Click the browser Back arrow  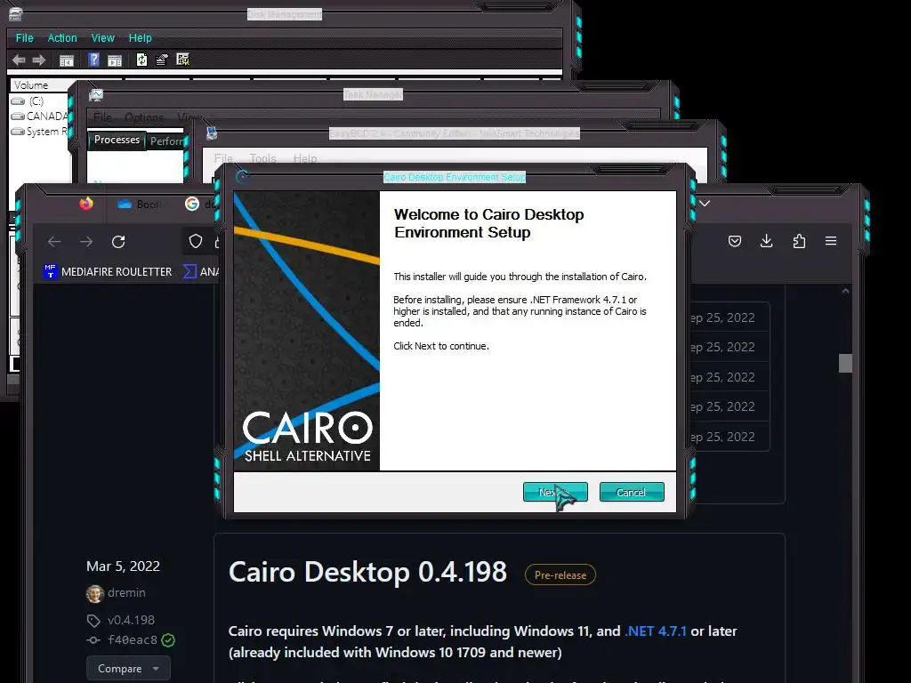click(54, 242)
